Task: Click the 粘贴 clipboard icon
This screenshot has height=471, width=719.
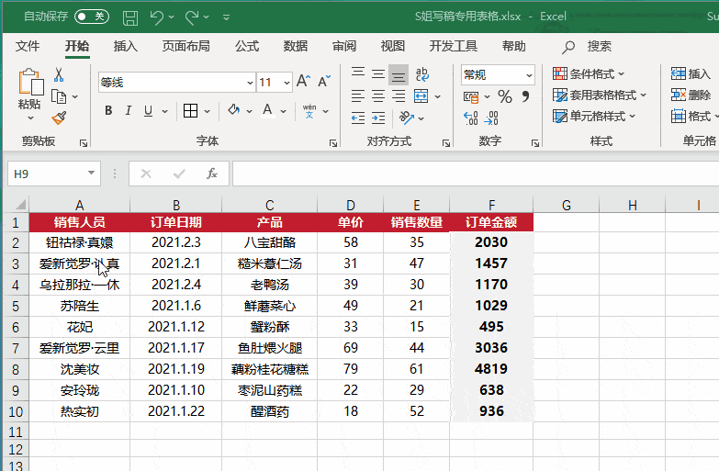Action: [x=30, y=83]
